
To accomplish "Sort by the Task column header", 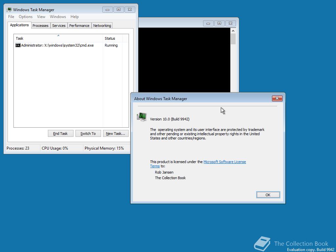I will pos(58,38).
